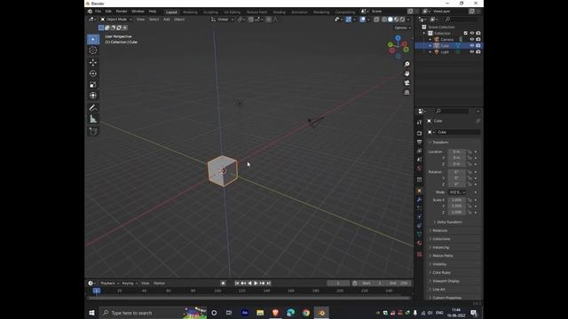568x319 pixels.
Task: Toggle visibility eye for Camera in outliner
Action: tap(471, 39)
